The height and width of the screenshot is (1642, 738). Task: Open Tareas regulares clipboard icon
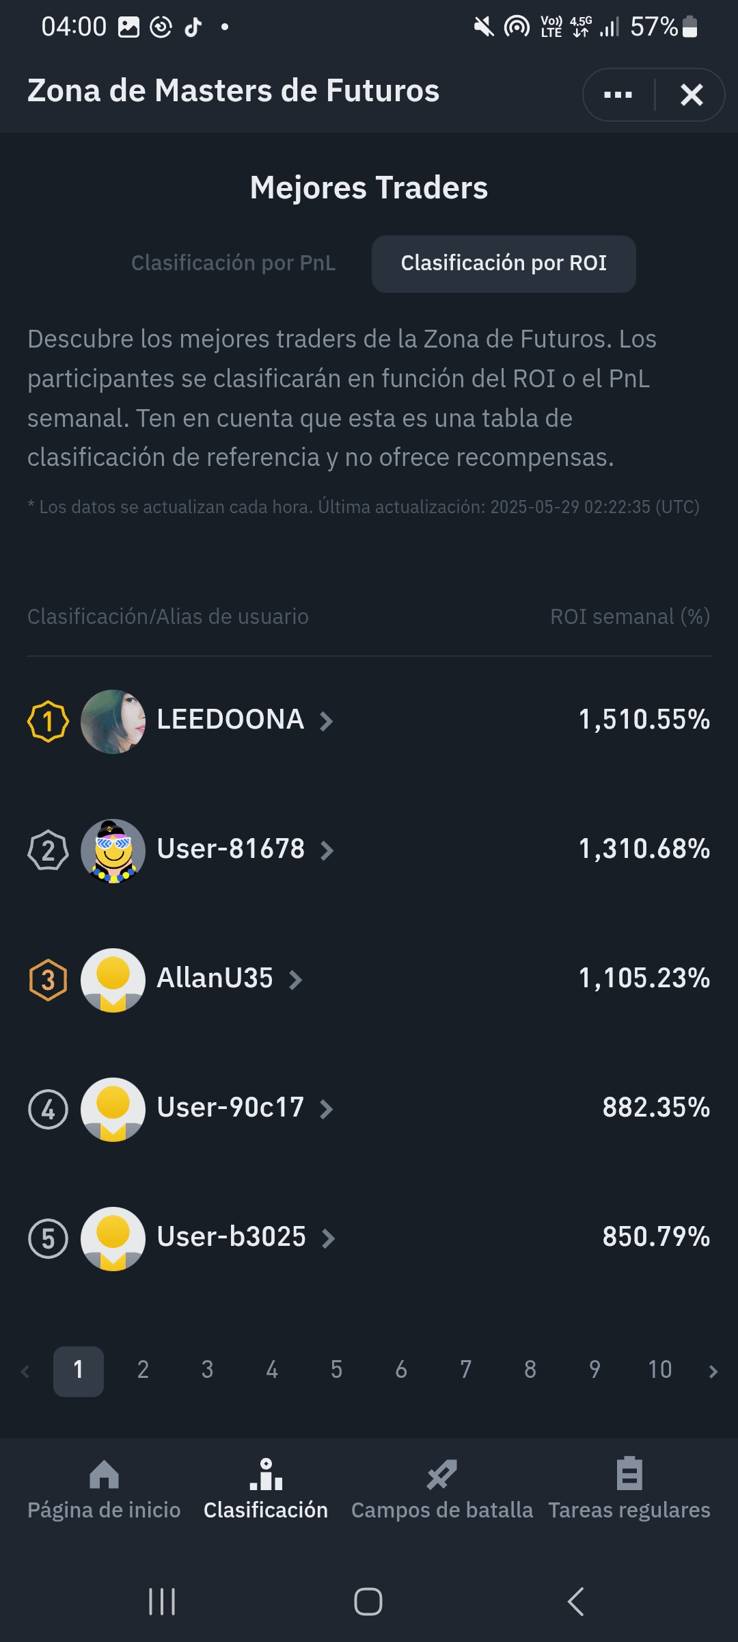click(629, 1474)
